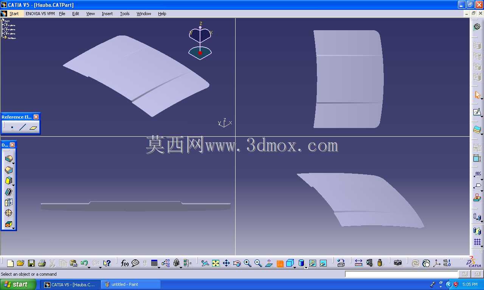Click the gear workbench icon at top right

[x=477, y=27]
